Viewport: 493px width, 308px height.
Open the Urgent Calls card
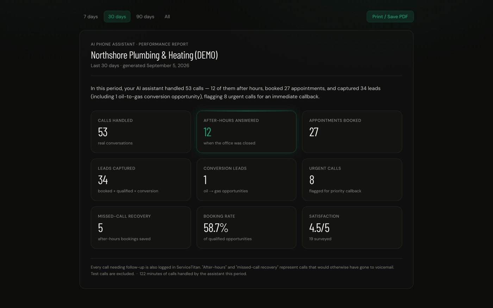coord(352,180)
